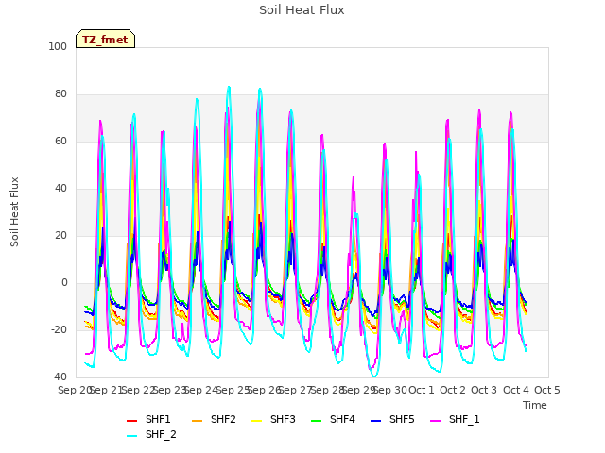This screenshot has width=605, height=453.
Task: Click the Sep 30 x-axis tick label
Action: (x=390, y=390)
